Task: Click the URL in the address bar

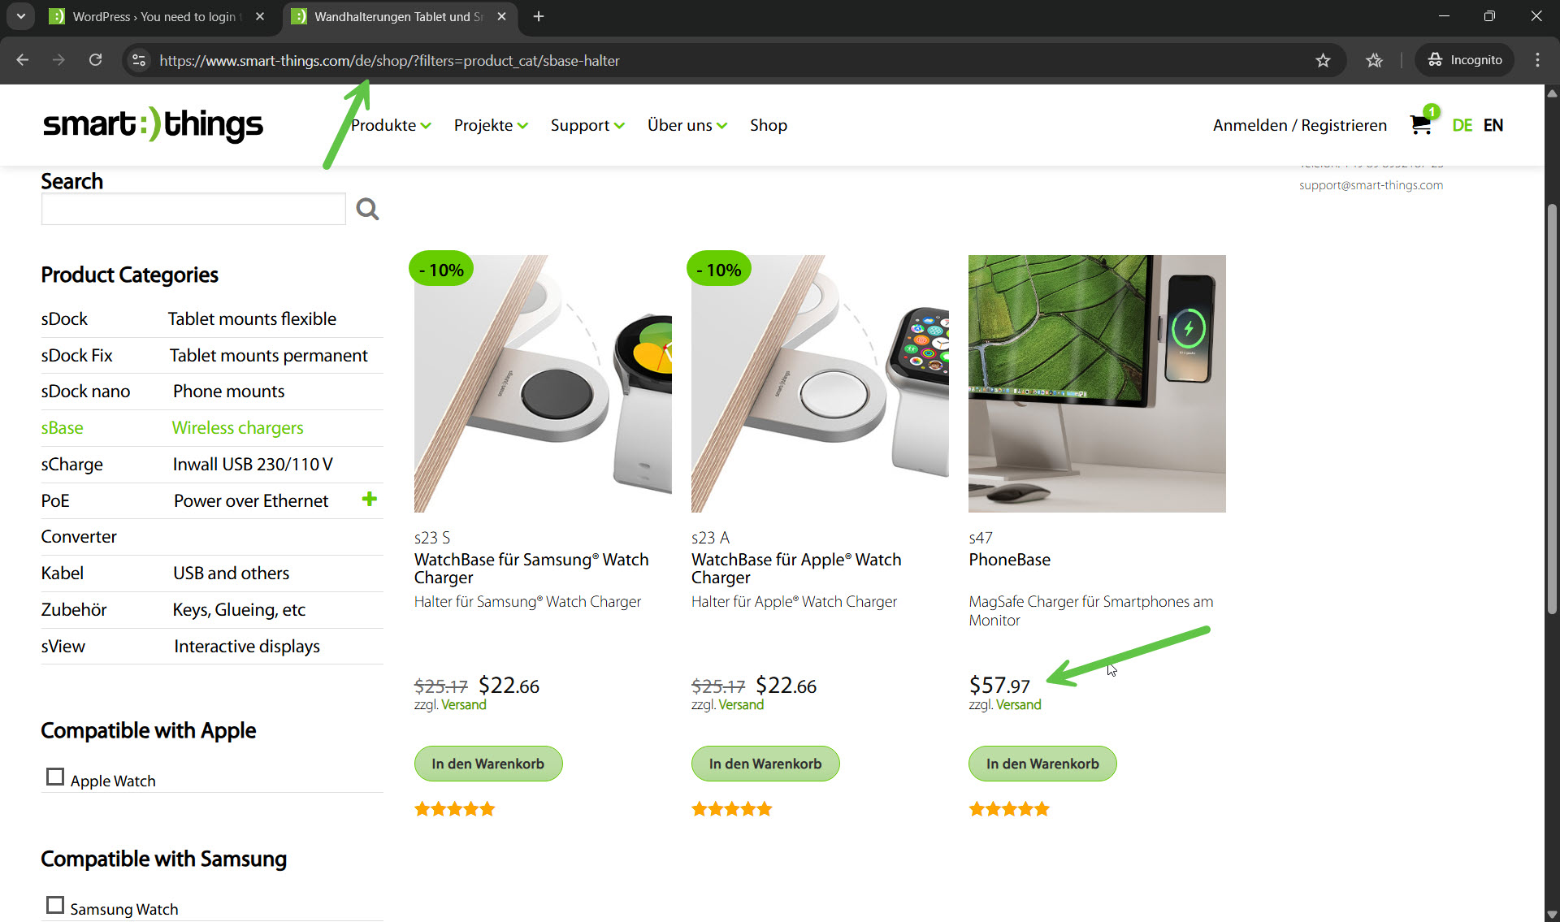Action: 389,60
